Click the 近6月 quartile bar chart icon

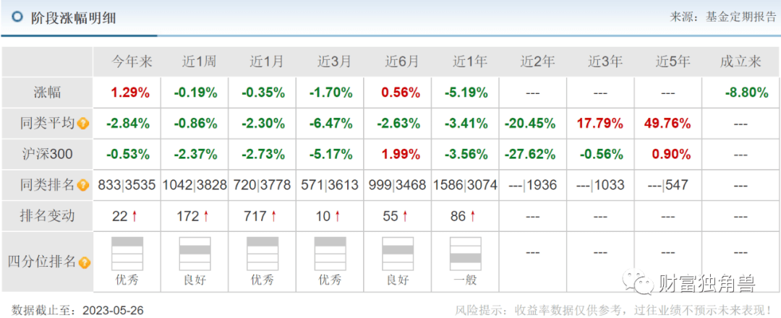click(x=398, y=252)
